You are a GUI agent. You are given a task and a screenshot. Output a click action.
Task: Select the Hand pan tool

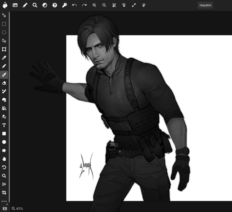(4, 159)
